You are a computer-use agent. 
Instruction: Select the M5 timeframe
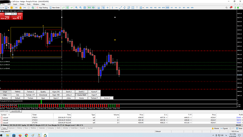coord(159,8)
